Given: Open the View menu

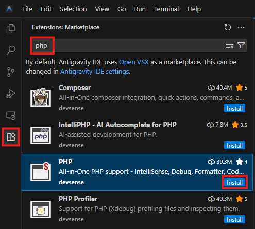Looking at the screenshot, I should [x=102, y=9].
